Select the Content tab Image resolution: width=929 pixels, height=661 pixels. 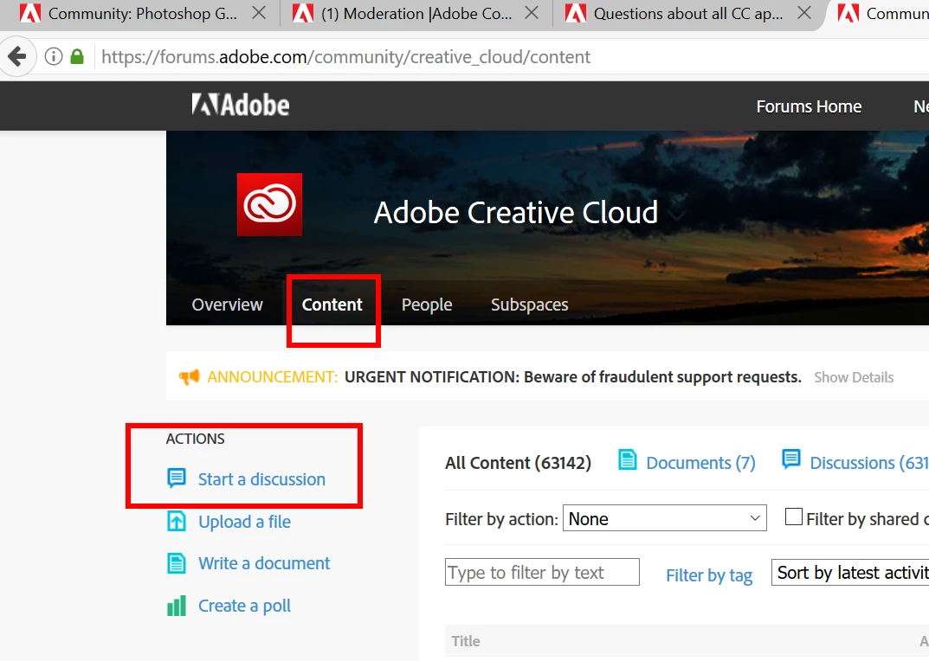(x=332, y=305)
